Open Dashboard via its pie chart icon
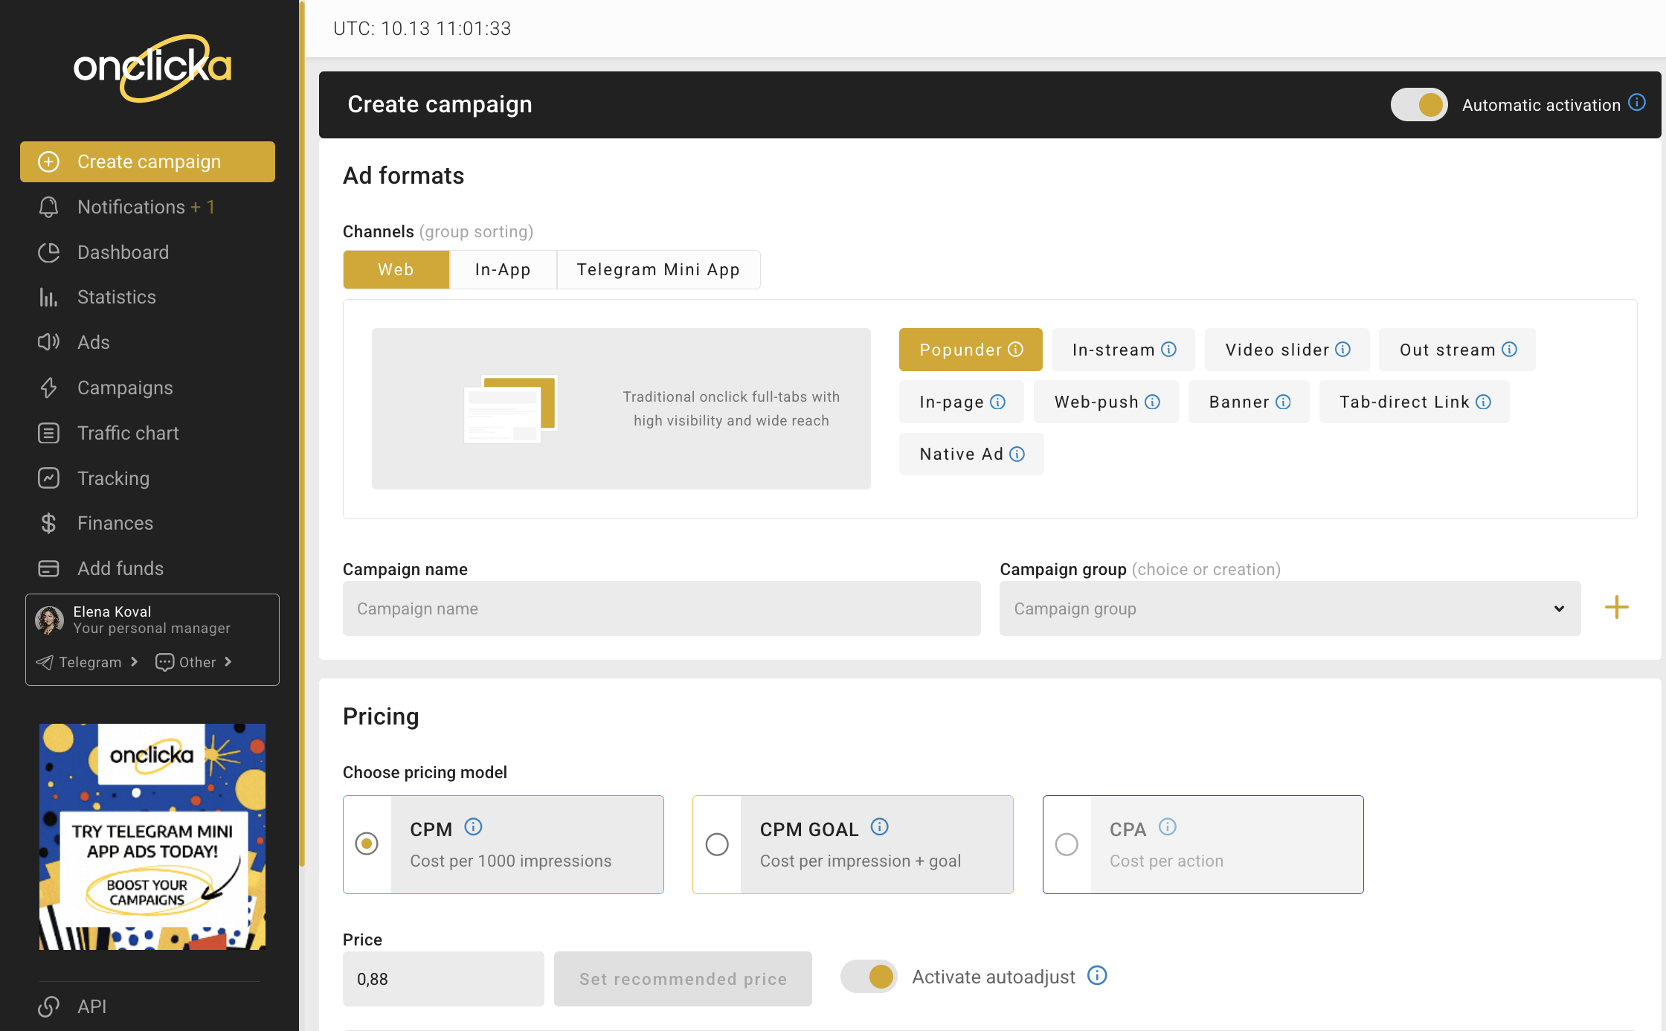The width and height of the screenshot is (1666, 1031). tap(48, 252)
